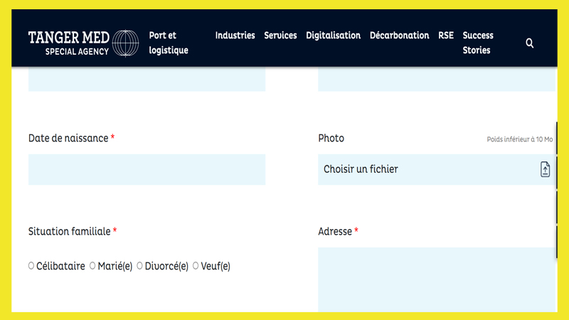Click the Date de naissance input field

coord(147,169)
